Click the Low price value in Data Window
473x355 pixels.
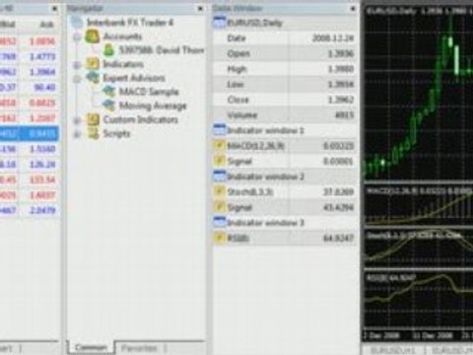tap(341, 85)
